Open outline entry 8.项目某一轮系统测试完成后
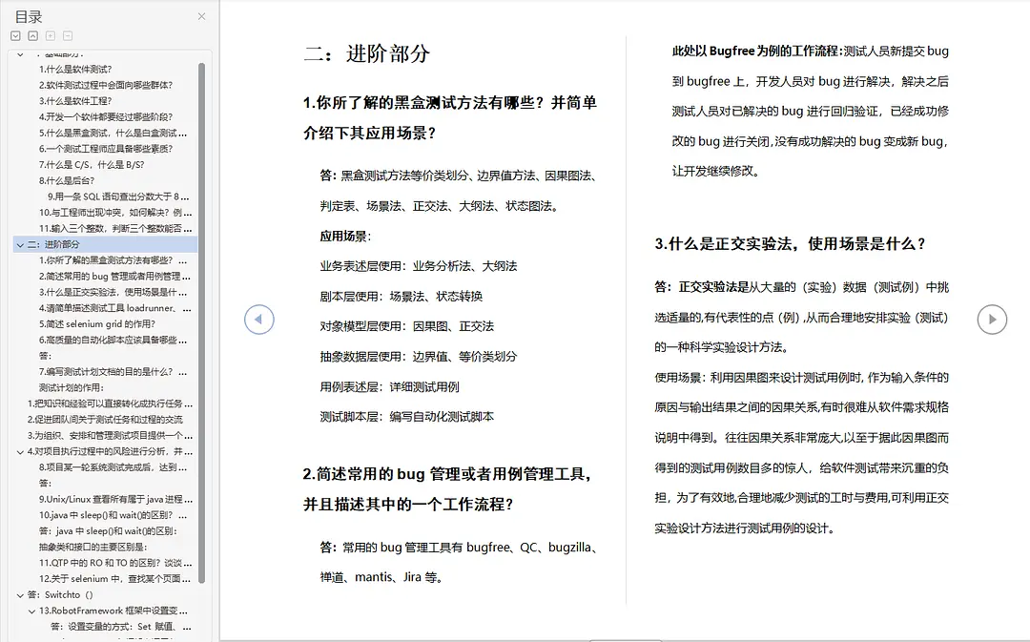This screenshot has width=1030, height=642. 114,467
